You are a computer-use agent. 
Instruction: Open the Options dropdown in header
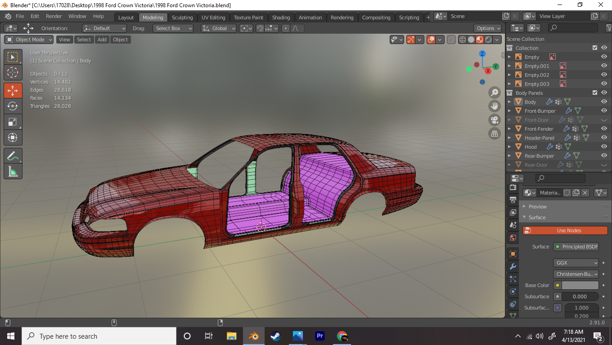coord(488,28)
